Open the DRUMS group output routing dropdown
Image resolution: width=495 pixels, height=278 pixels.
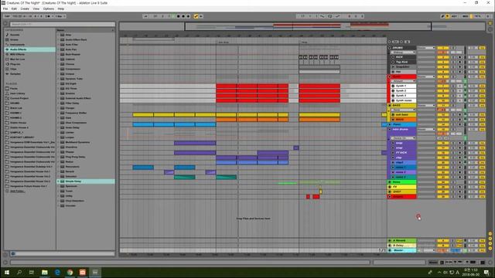426,48
